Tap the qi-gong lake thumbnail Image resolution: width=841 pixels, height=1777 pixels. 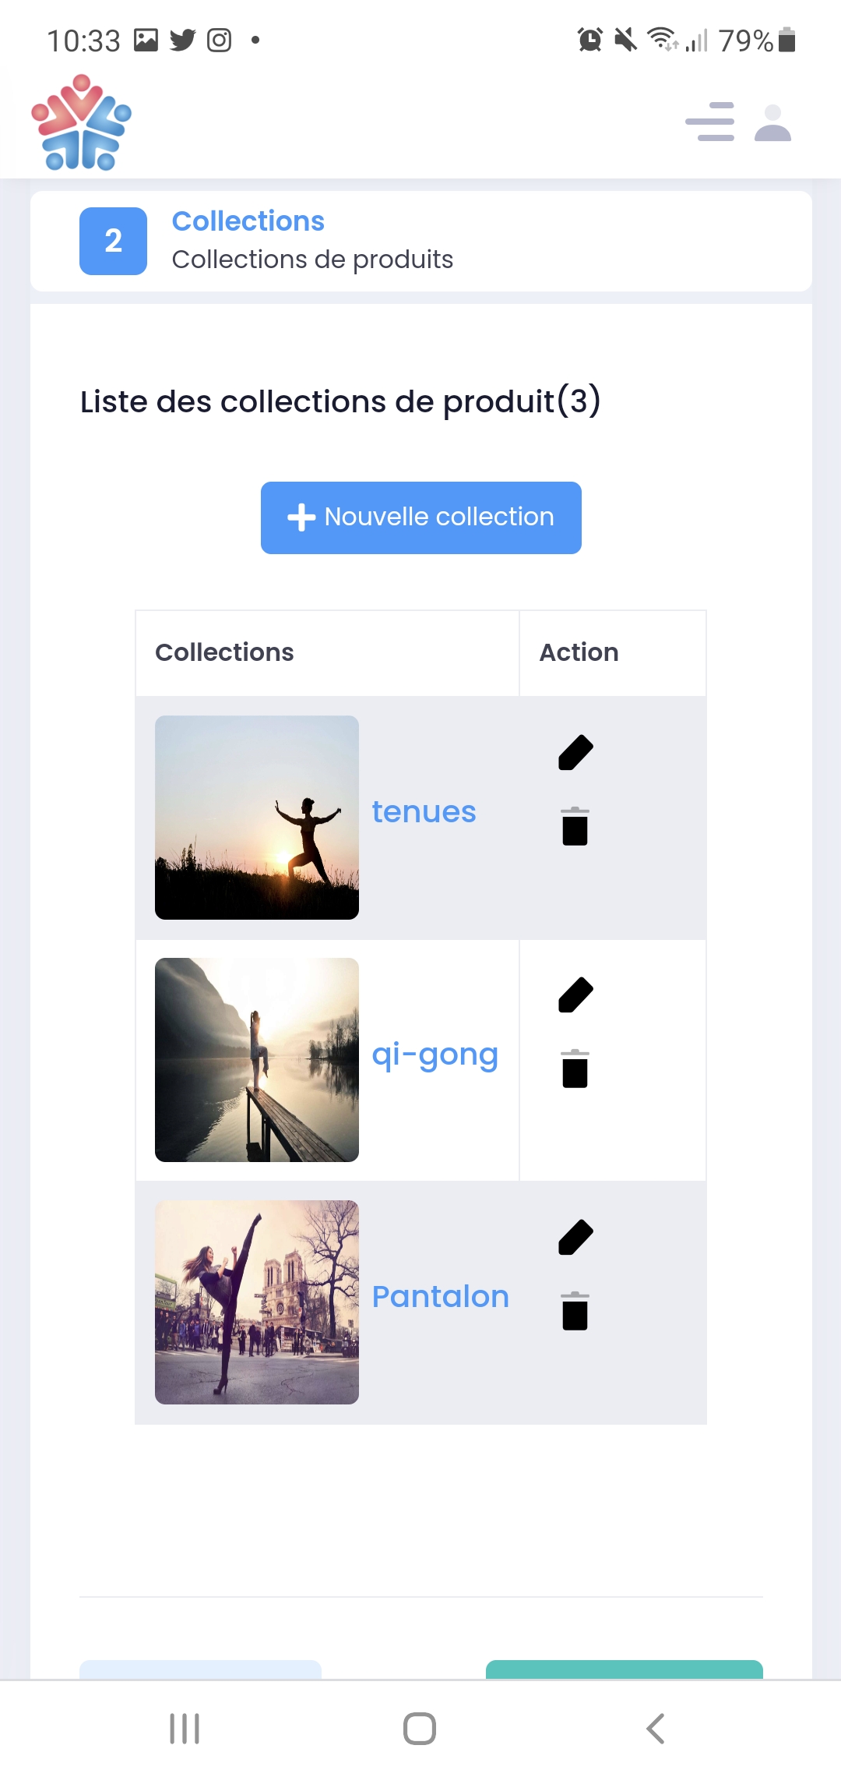[257, 1060]
